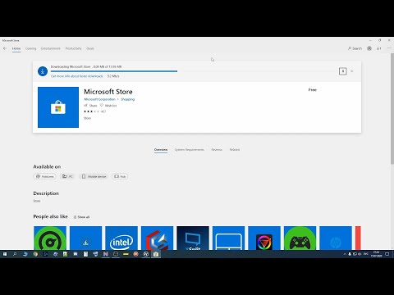Launch Microsoft Edge from the taskbar
This screenshot has width=394, height=295.
click(x=25, y=254)
